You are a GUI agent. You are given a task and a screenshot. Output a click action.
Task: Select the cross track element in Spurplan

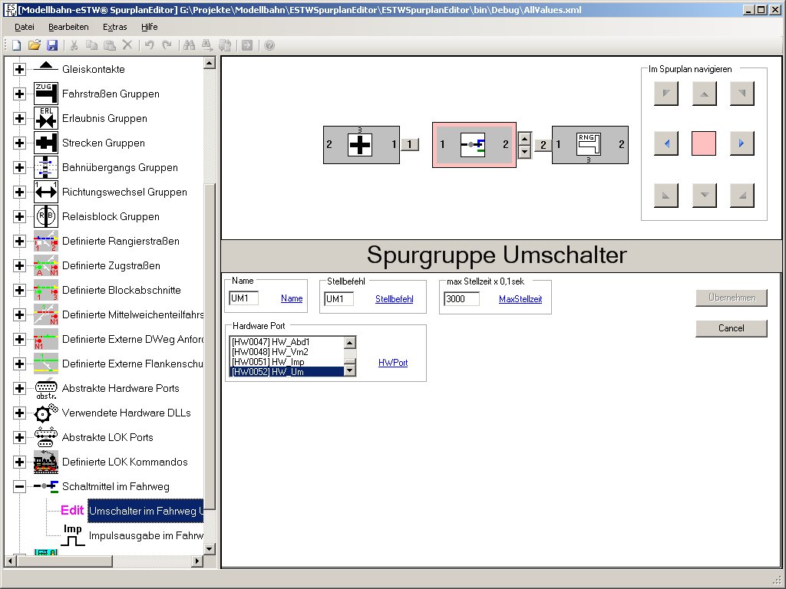point(360,144)
